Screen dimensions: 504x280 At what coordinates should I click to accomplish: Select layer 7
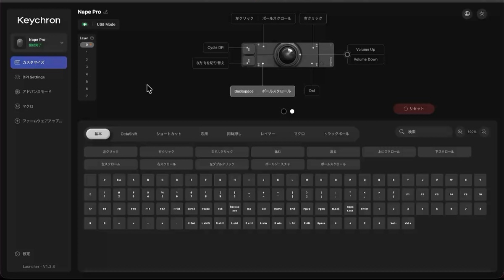[87, 96]
